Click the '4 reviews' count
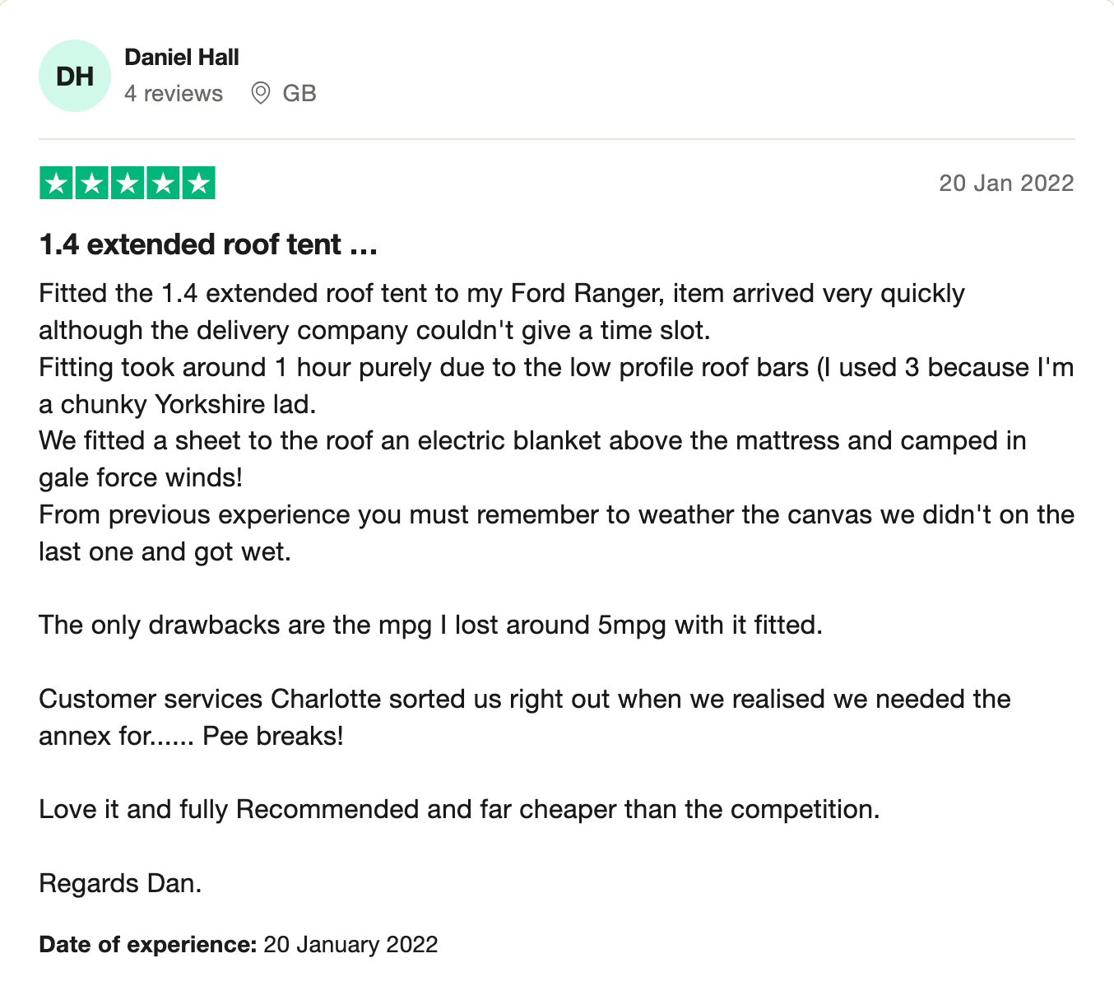Image resolution: width=1114 pixels, height=986 pixels. [x=174, y=94]
